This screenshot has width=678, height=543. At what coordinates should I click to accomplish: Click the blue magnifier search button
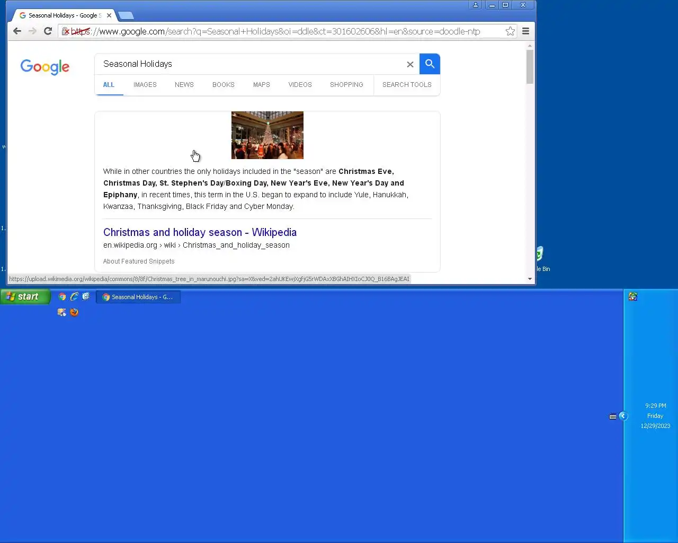coord(430,64)
